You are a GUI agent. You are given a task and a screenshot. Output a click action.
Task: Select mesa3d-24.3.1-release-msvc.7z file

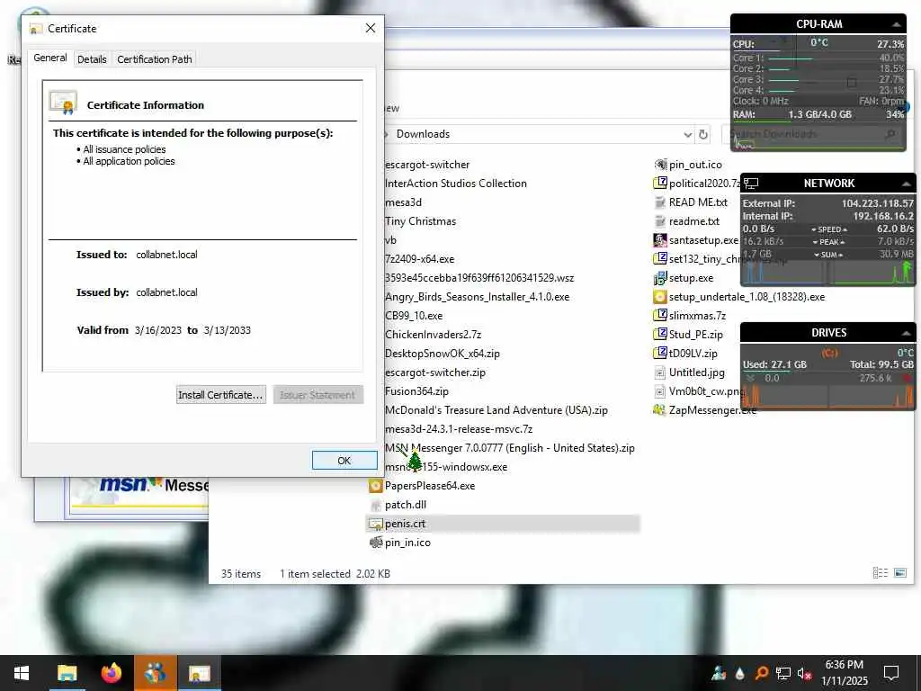click(459, 429)
